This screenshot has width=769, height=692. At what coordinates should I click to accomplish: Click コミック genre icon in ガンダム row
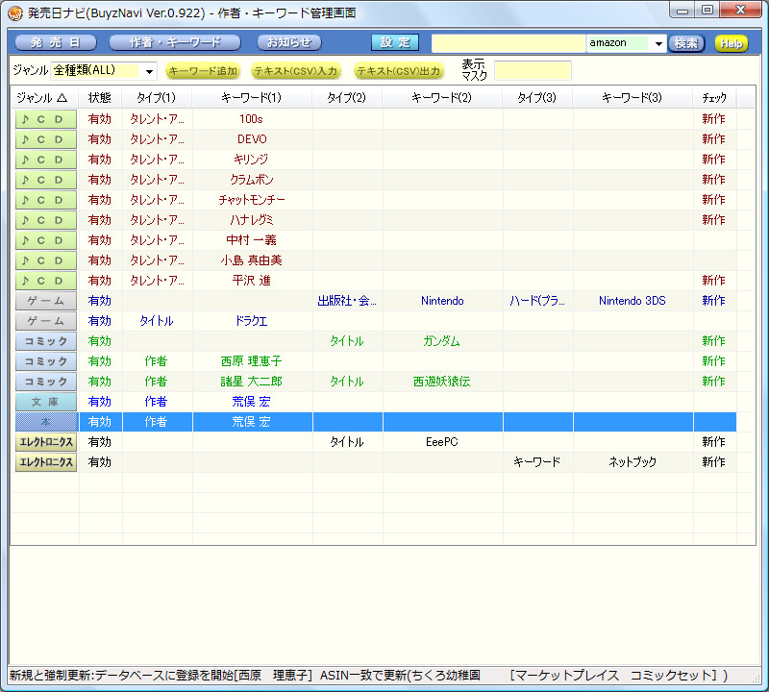point(45,341)
